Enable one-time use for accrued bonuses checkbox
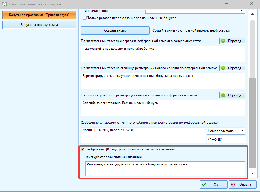The width and height of the screenshot is (260, 192). (x=85, y=18)
